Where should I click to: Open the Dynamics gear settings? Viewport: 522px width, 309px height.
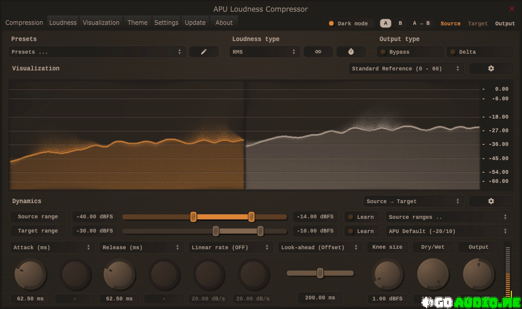point(491,201)
